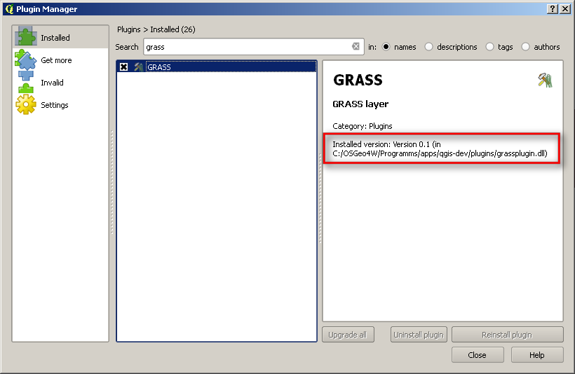The height and width of the screenshot is (374, 575).
Task: Click the broken puzzle Invalid icon
Action: click(x=26, y=82)
